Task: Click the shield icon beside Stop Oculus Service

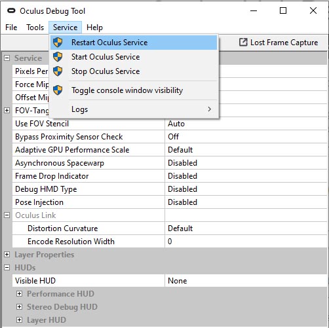Action: [58, 71]
